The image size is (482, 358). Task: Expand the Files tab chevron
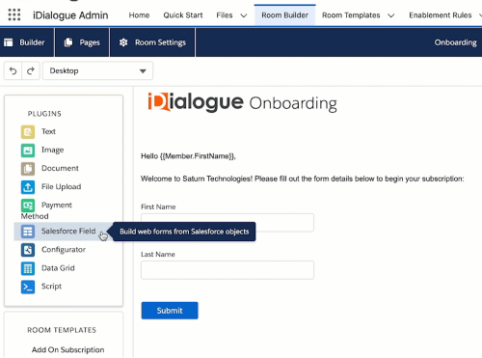click(244, 15)
